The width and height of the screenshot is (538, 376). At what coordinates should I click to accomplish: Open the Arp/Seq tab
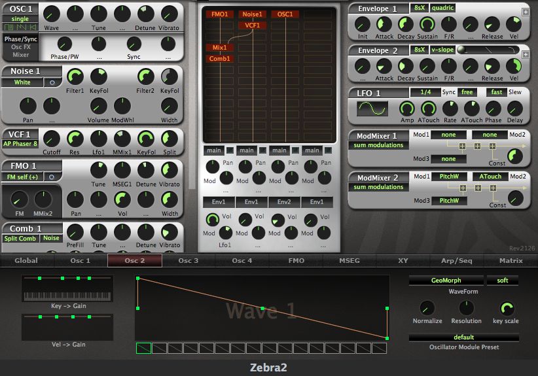(457, 260)
